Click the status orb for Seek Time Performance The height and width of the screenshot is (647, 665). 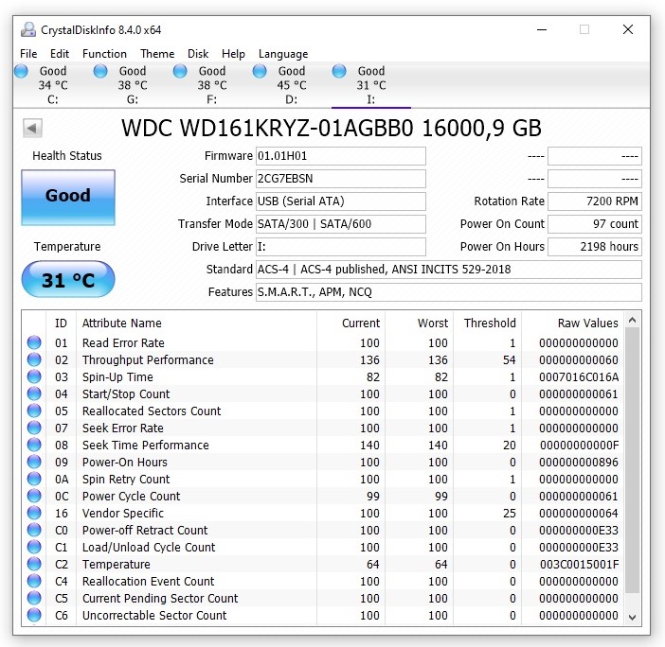[x=34, y=445]
